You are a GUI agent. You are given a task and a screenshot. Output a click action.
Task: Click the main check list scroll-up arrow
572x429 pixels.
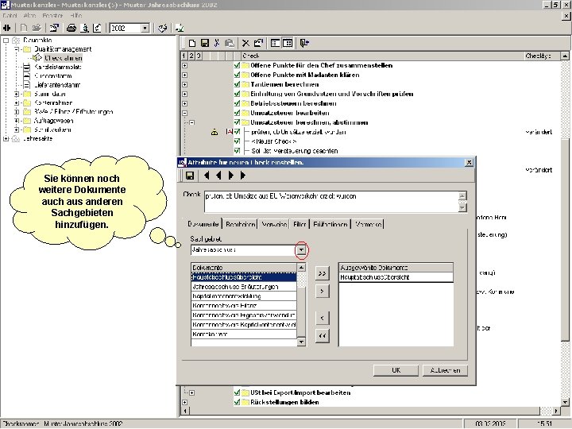(x=565, y=56)
